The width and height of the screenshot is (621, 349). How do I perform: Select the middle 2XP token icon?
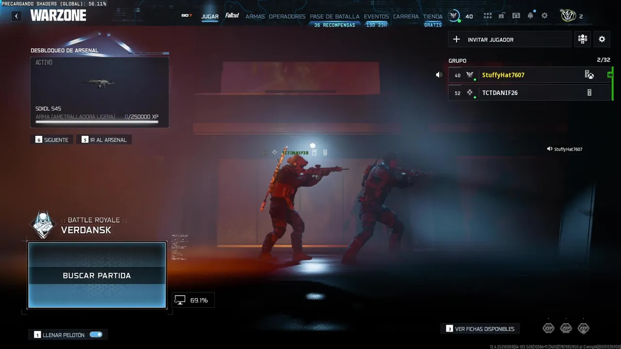click(566, 328)
